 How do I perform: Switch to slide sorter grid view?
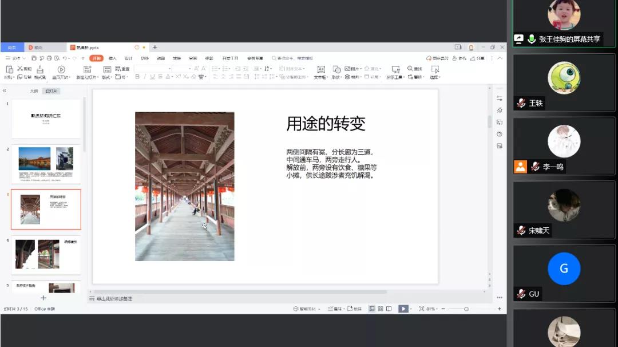point(381,309)
